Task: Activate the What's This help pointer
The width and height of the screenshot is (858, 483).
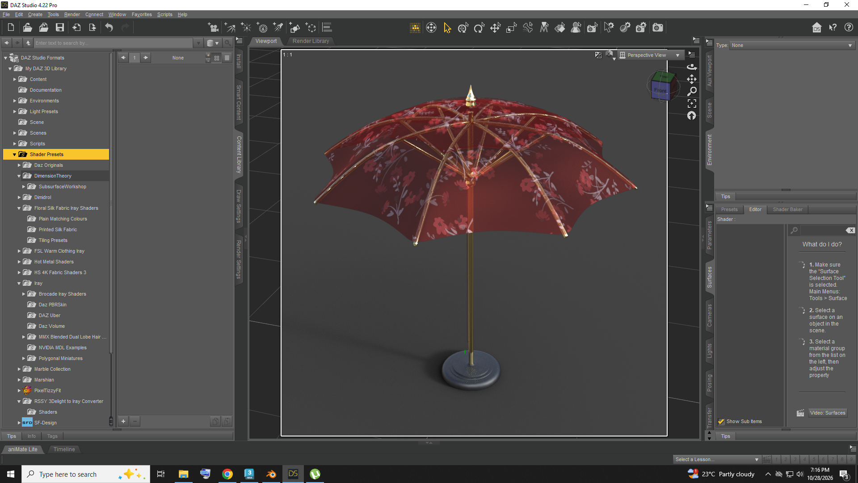Action: tap(833, 28)
